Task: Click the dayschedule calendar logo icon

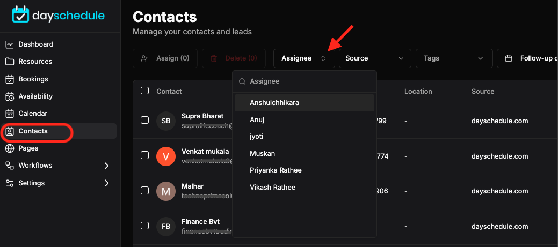Action: click(20, 14)
